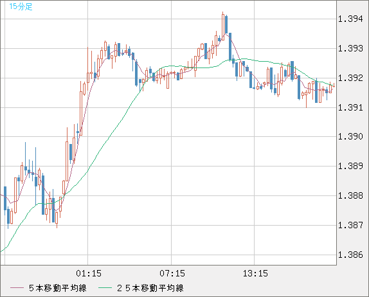The height and width of the screenshot is (297, 369).
Task: Click the 1.387 price axis label
Action: (x=350, y=225)
